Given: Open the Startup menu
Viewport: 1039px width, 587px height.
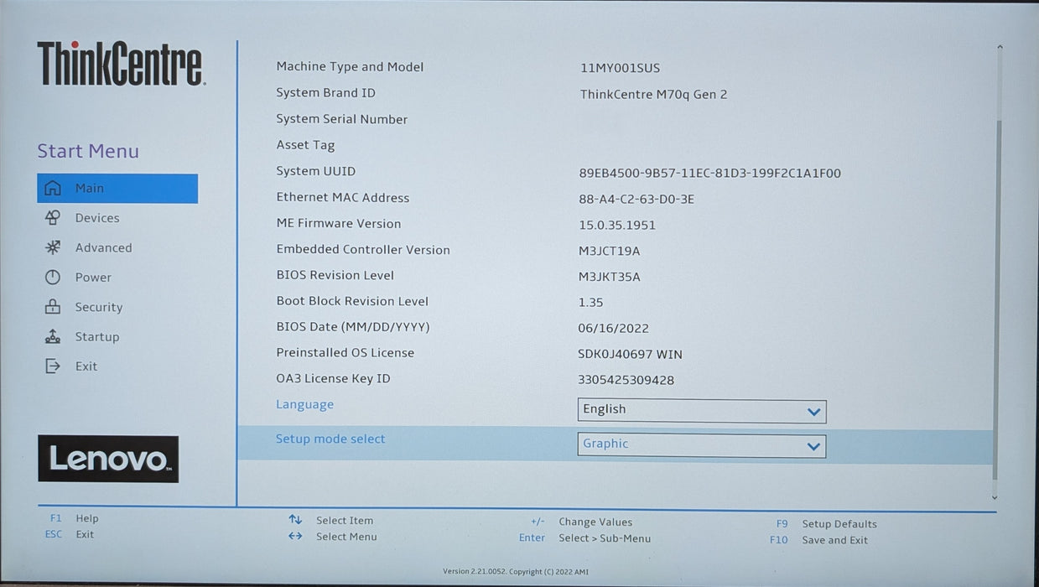Looking at the screenshot, I should pos(97,336).
